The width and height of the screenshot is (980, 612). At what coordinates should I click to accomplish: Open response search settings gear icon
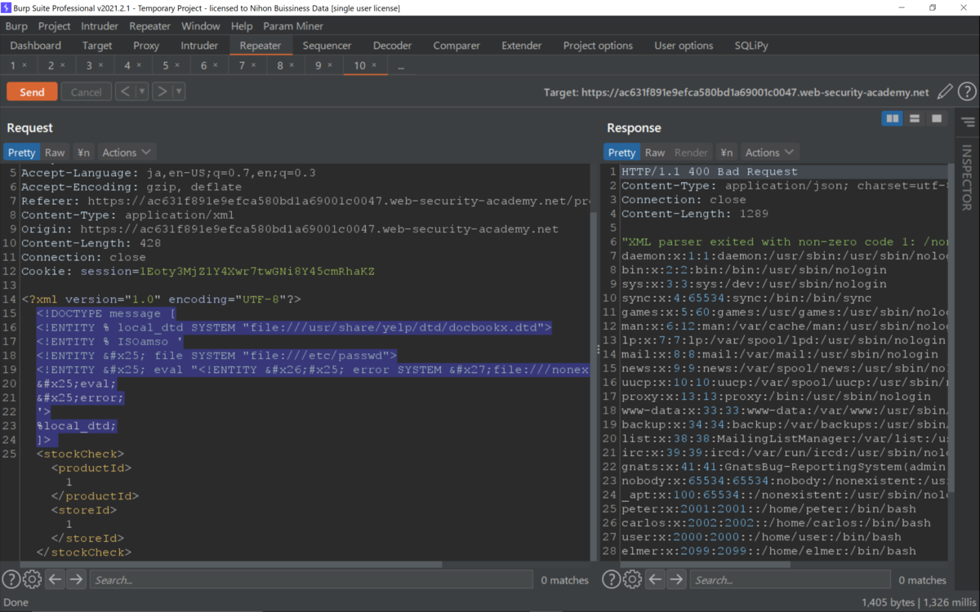pyautogui.click(x=632, y=579)
